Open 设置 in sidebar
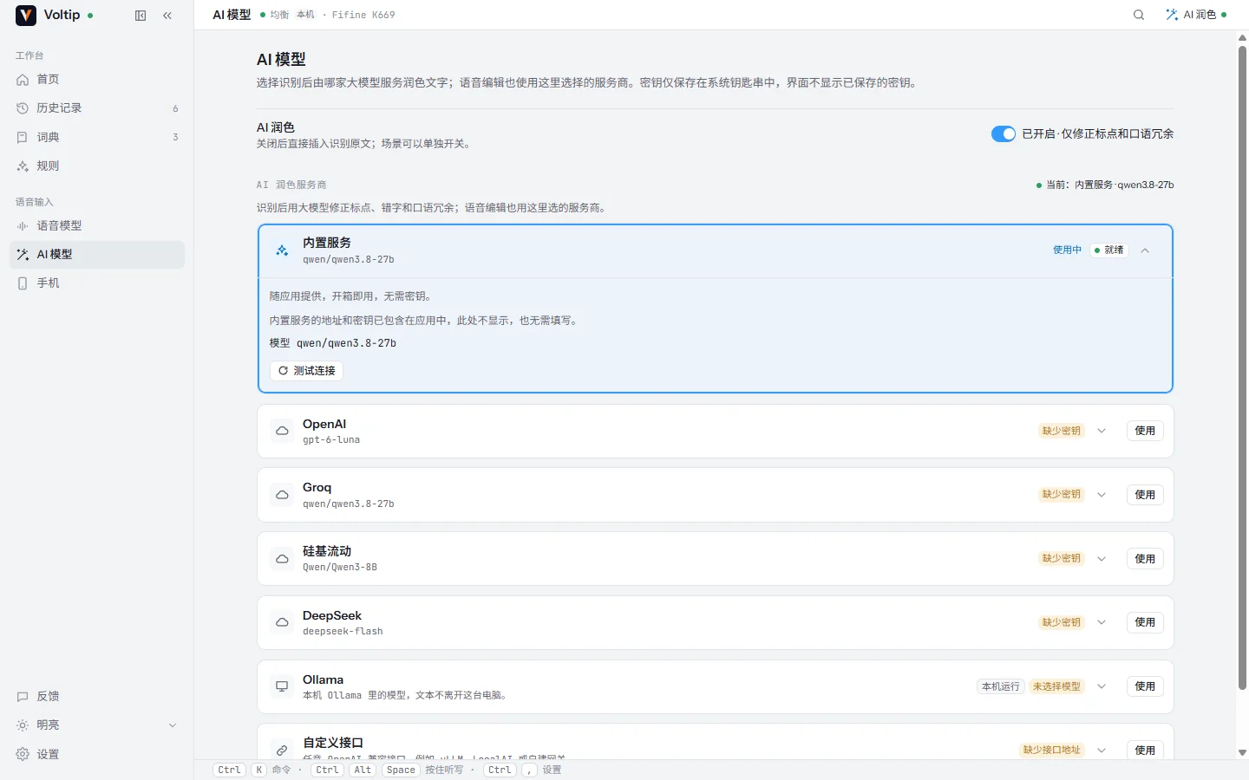The height and width of the screenshot is (780, 1249). (x=97, y=754)
